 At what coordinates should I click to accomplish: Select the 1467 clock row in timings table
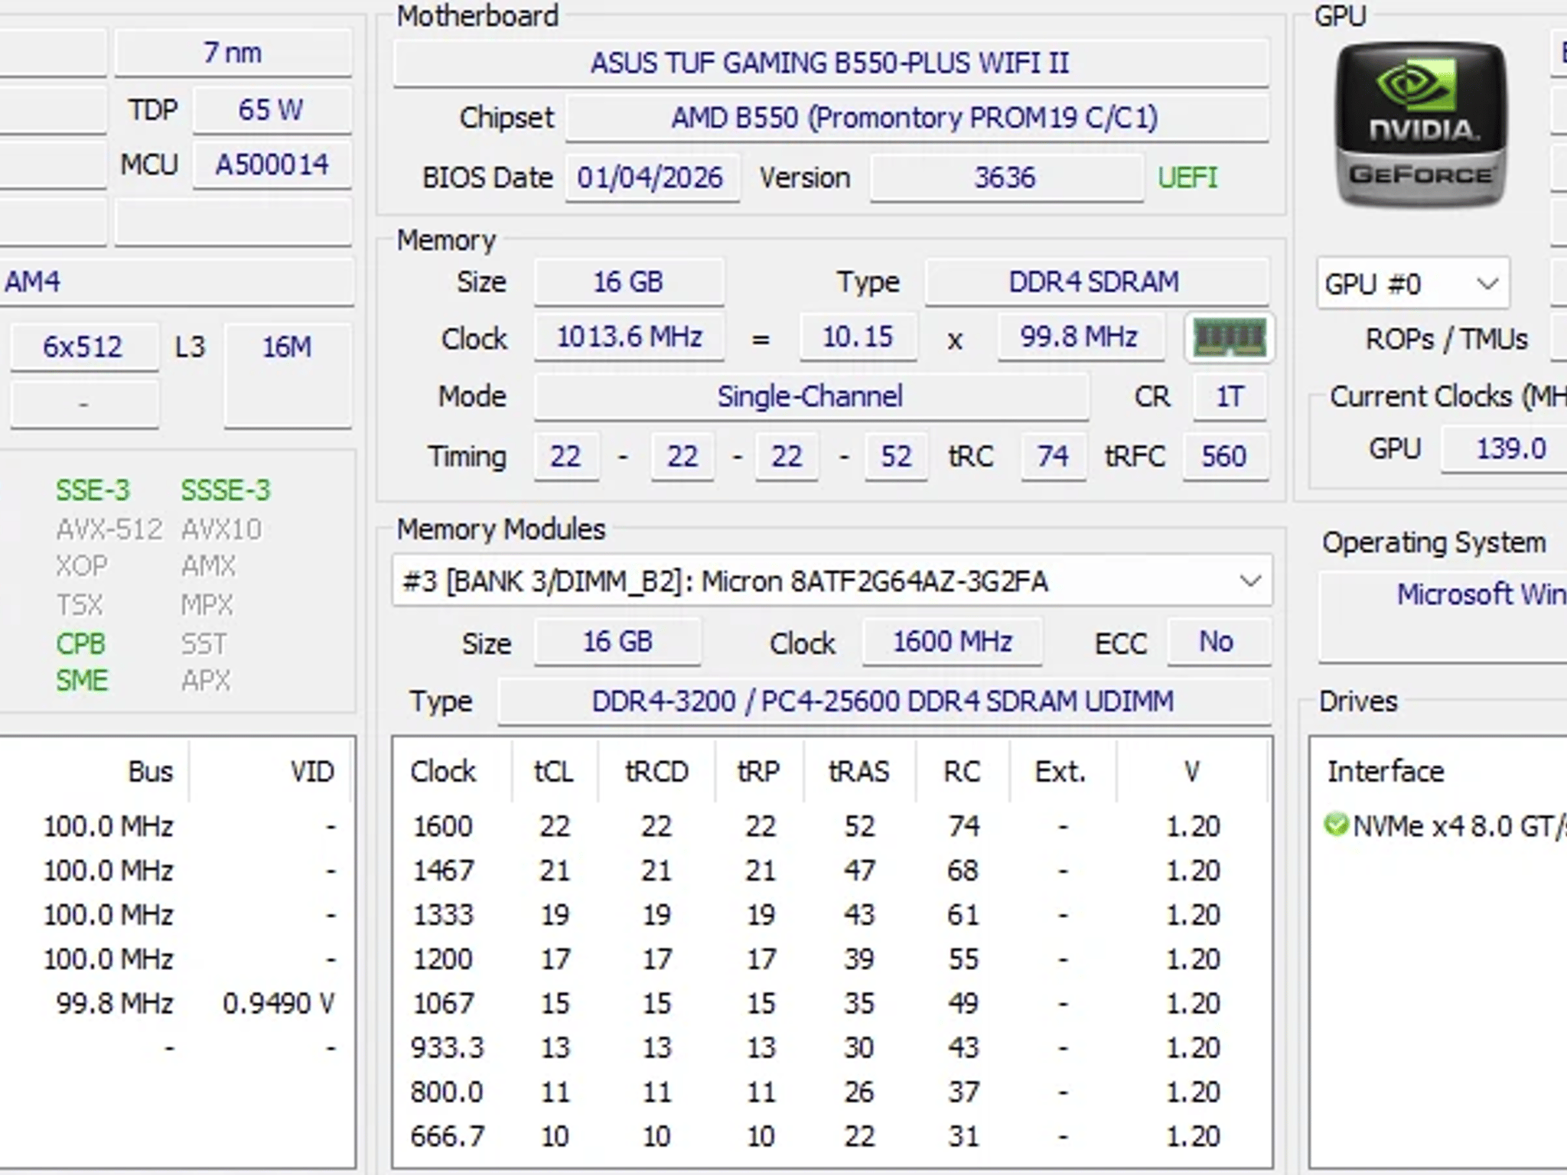pos(832,871)
